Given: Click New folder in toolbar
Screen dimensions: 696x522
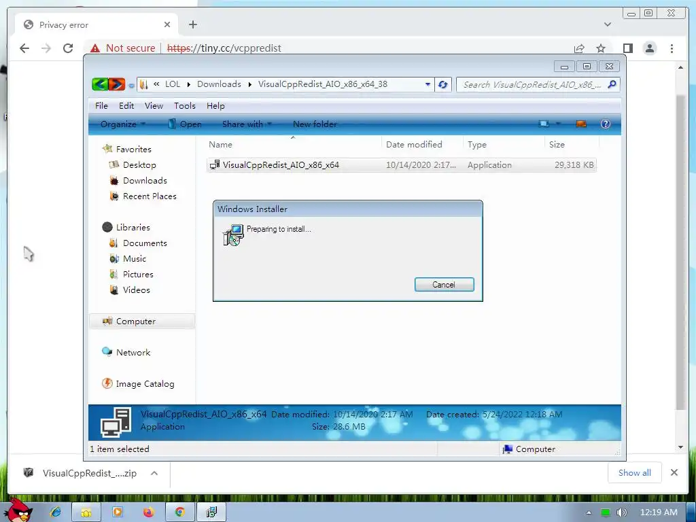Looking at the screenshot, I should point(315,124).
